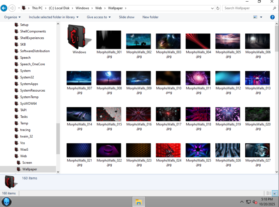Viewport: 279px width, 207px height.
Task: Select MorphsWalls_004.jpg thumbnail
Action: pyautogui.click(x=198, y=41)
